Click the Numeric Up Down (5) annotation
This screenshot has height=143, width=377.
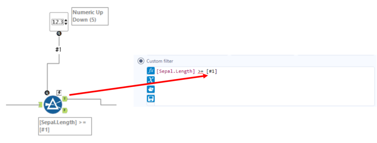[x=90, y=16]
